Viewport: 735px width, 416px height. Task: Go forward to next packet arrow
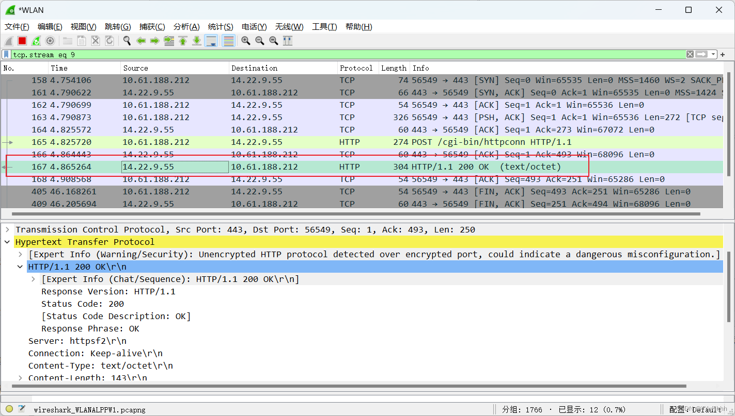click(155, 41)
